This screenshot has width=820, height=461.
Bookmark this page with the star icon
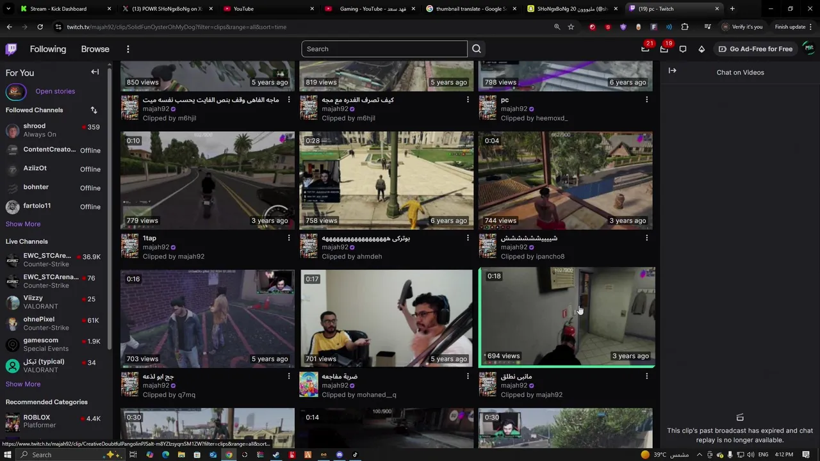pyautogui.click(x=571, y=27)
